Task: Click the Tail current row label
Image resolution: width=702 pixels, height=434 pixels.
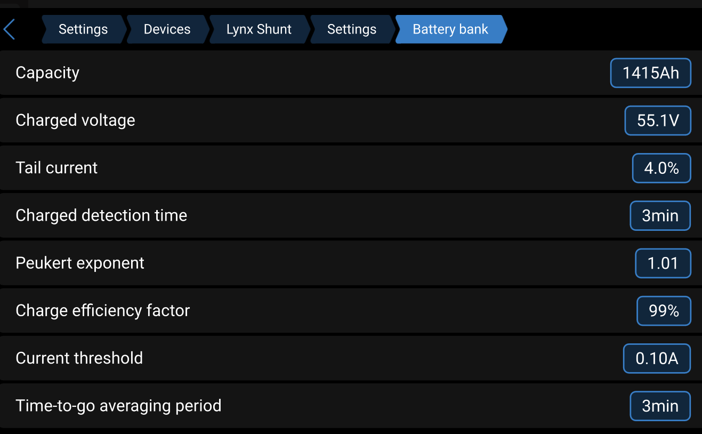Action: click(57, 168)
